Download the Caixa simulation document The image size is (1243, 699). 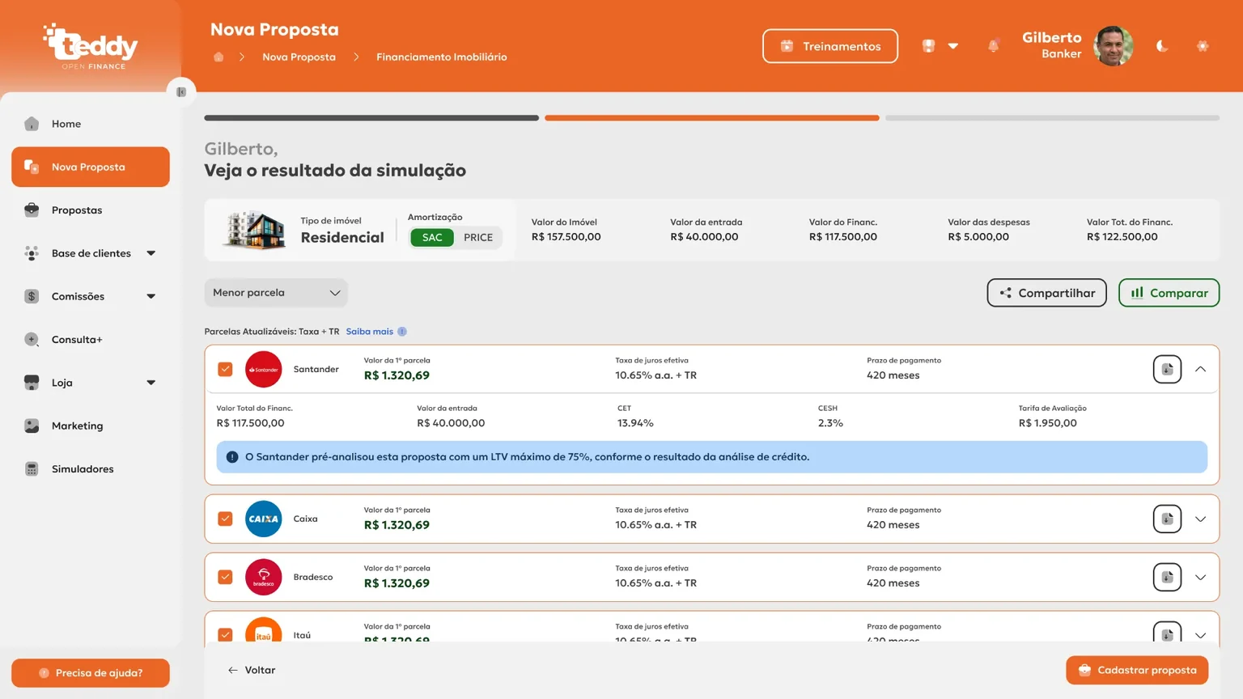pos(1167,519)
